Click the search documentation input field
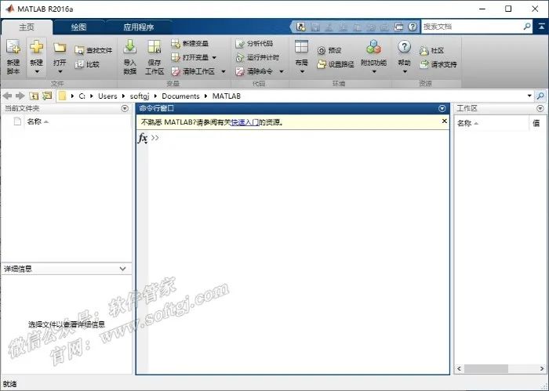Viewport: 549px width, 391px height. tap(472, 27)
